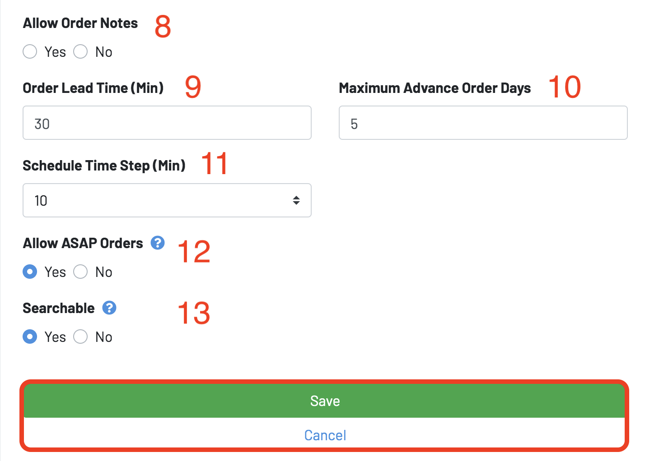The width and height of the screenshot is (645, 461).
Task: Click the Order Lead Time (Min) label
Action: pyautogui.click(x=93, y=88)
